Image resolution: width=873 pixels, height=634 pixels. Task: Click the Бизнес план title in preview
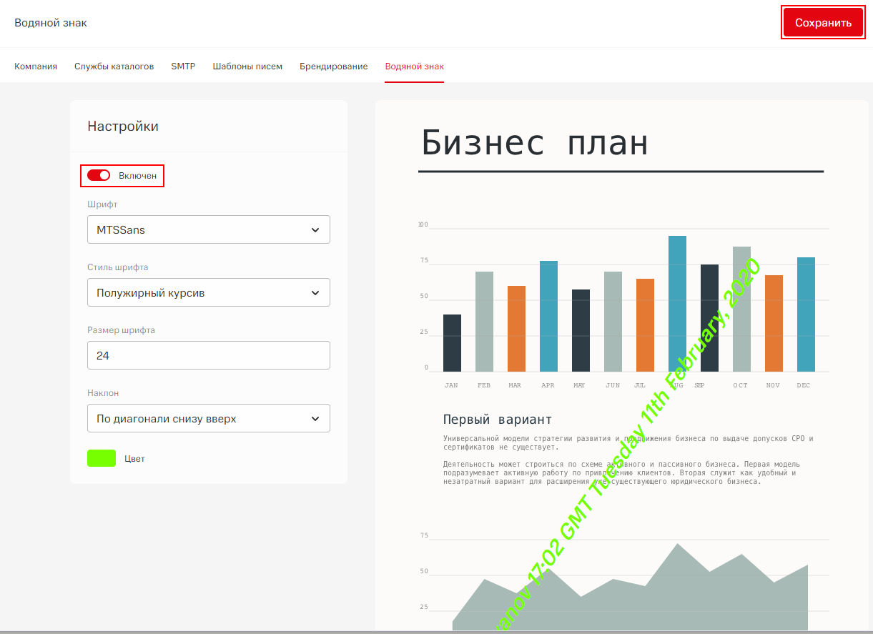[534, 142]
